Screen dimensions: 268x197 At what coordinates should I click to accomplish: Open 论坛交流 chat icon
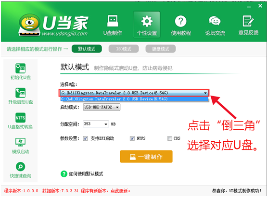(215, 21)
